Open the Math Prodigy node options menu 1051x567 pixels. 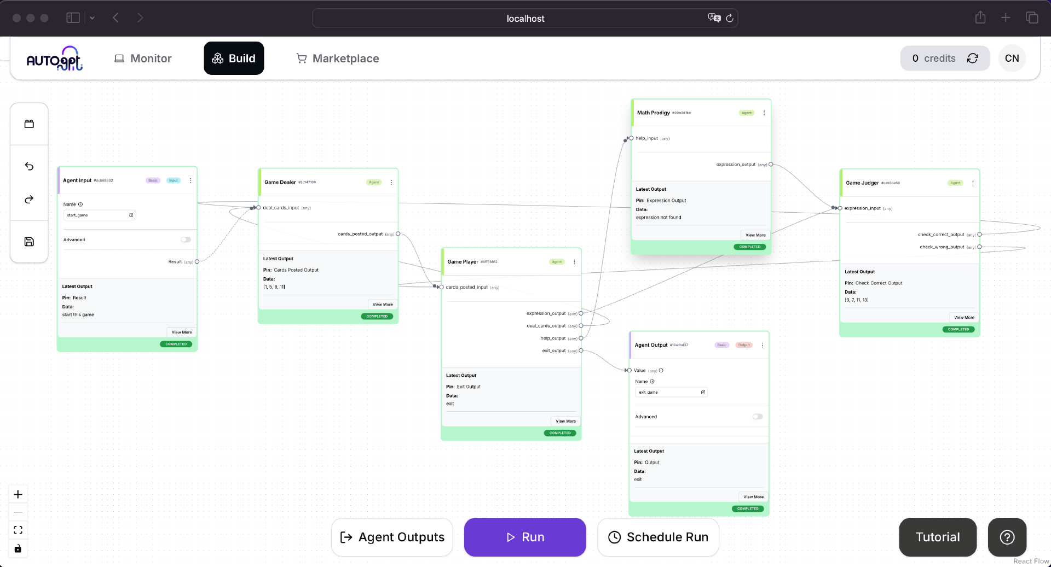click(764, 113)
